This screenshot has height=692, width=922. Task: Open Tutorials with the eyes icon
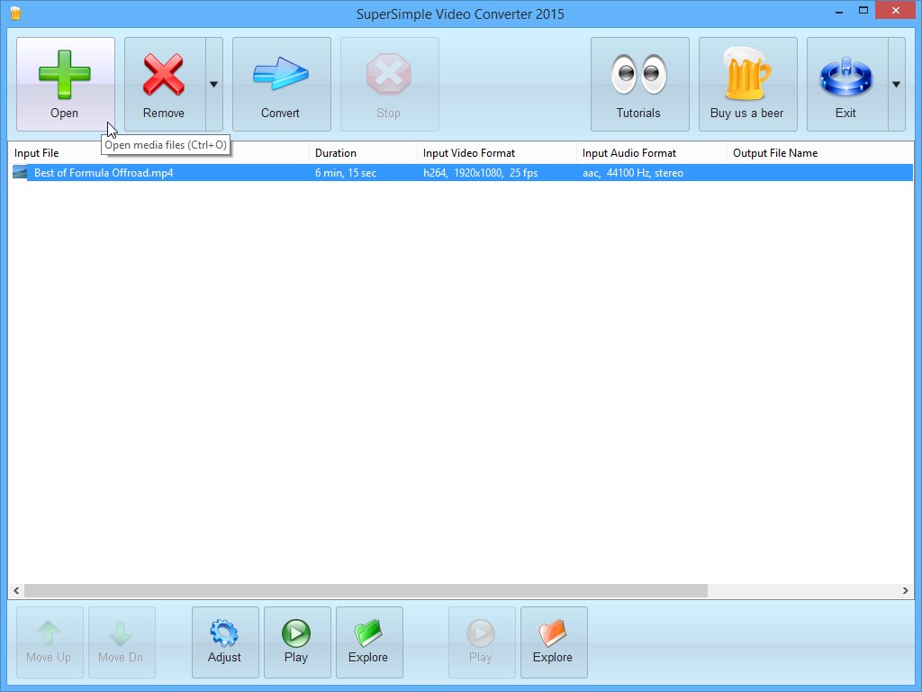tap(640, 84)
